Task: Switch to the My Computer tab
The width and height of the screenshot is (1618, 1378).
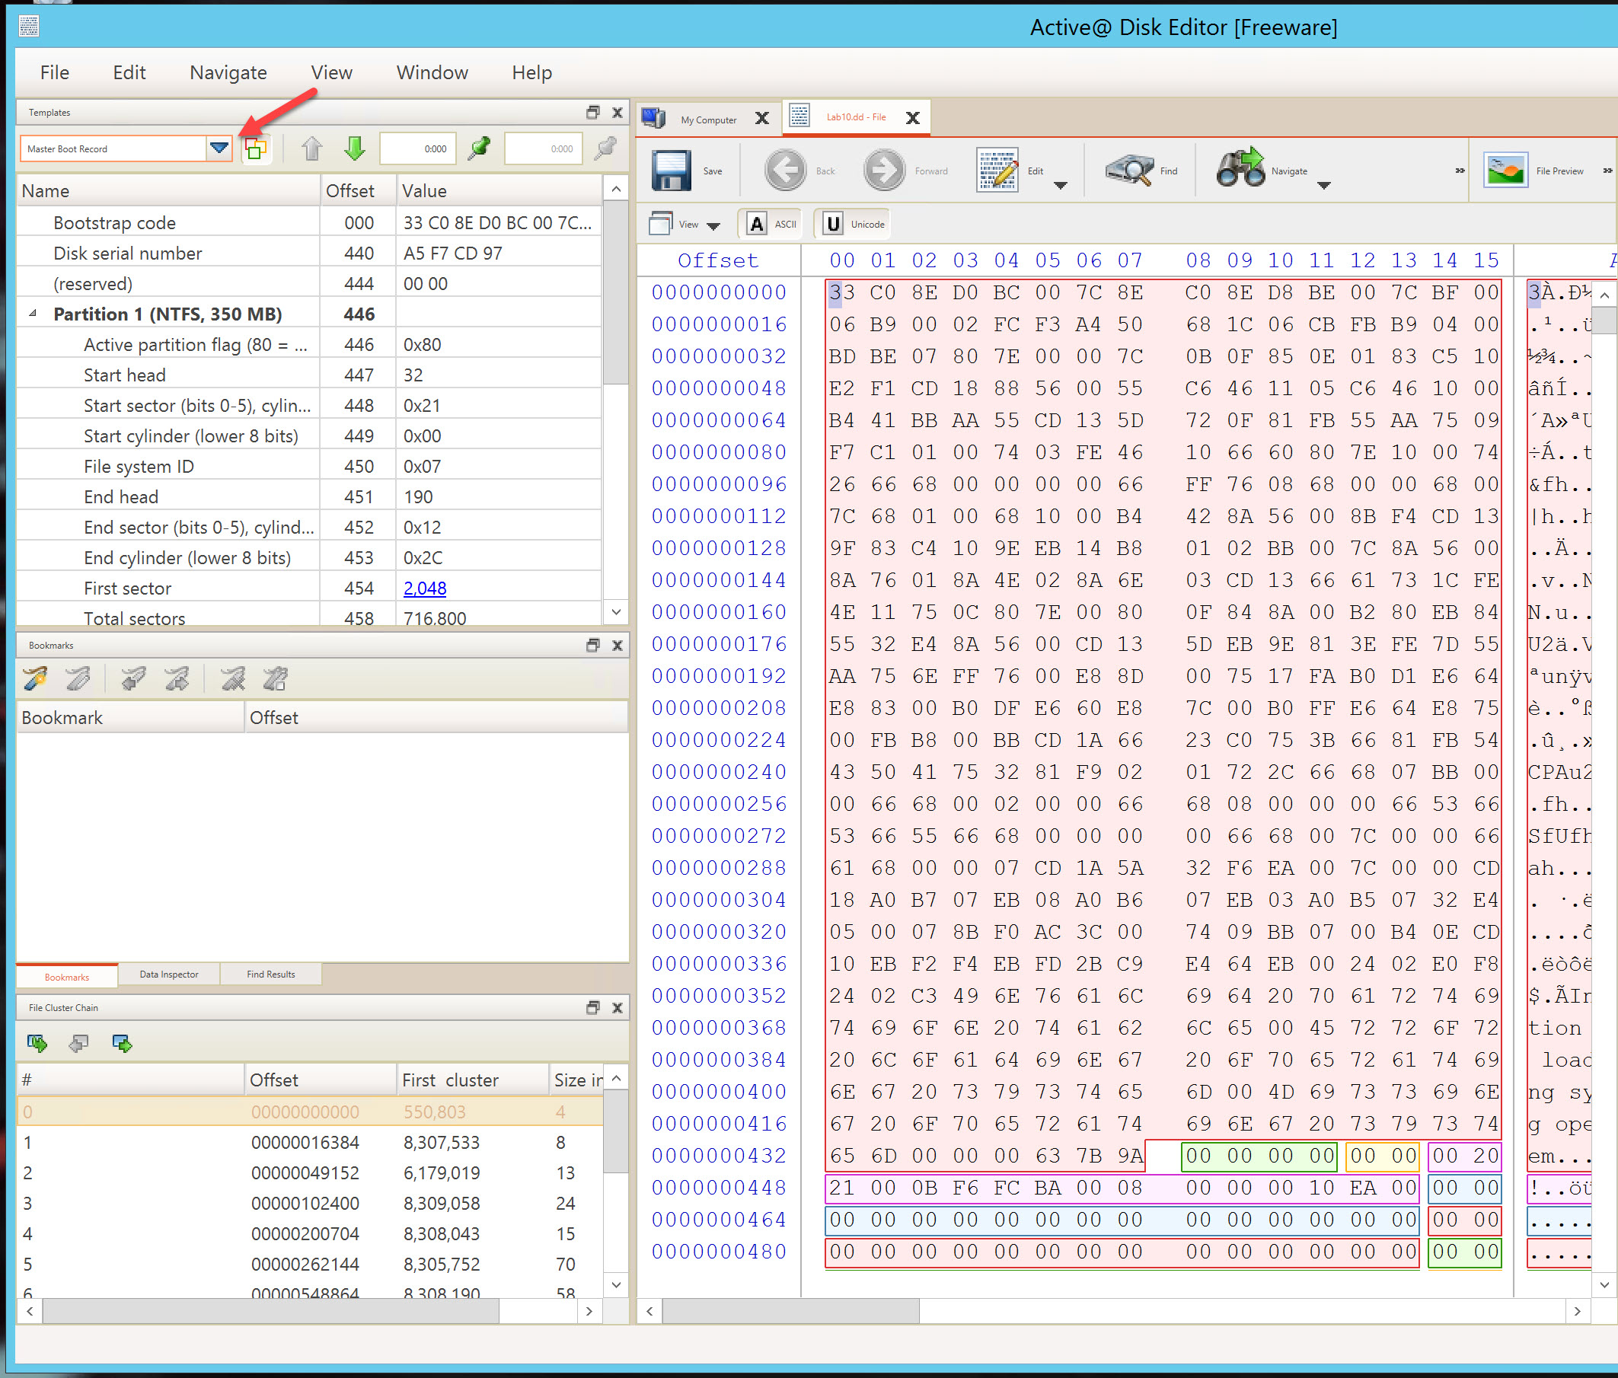Action: coord(707,120)
